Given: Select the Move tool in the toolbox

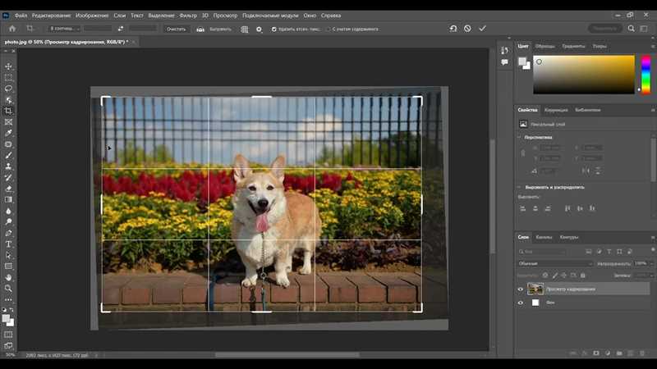Looking at the screenshot, I should tap(8, 66).
